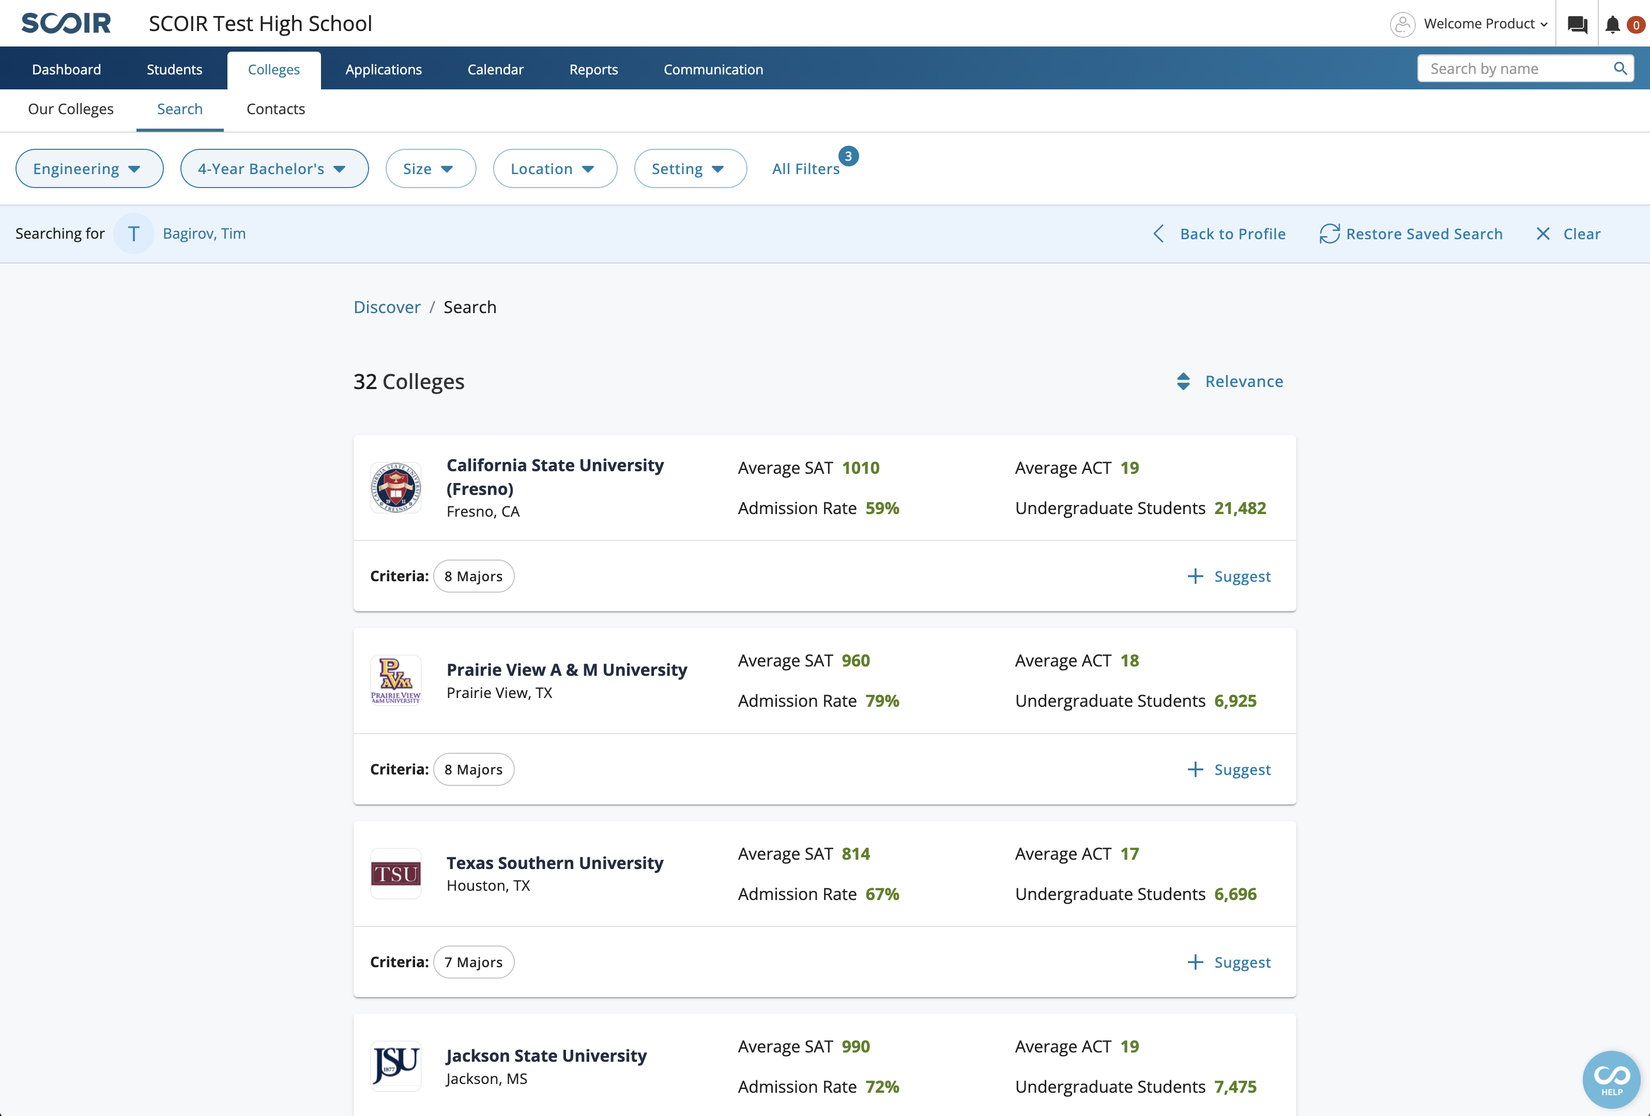Screen dimensions: 1650x1116
Task: Click 8 Majors chip for Fresno
Action: tap(473, 576)
